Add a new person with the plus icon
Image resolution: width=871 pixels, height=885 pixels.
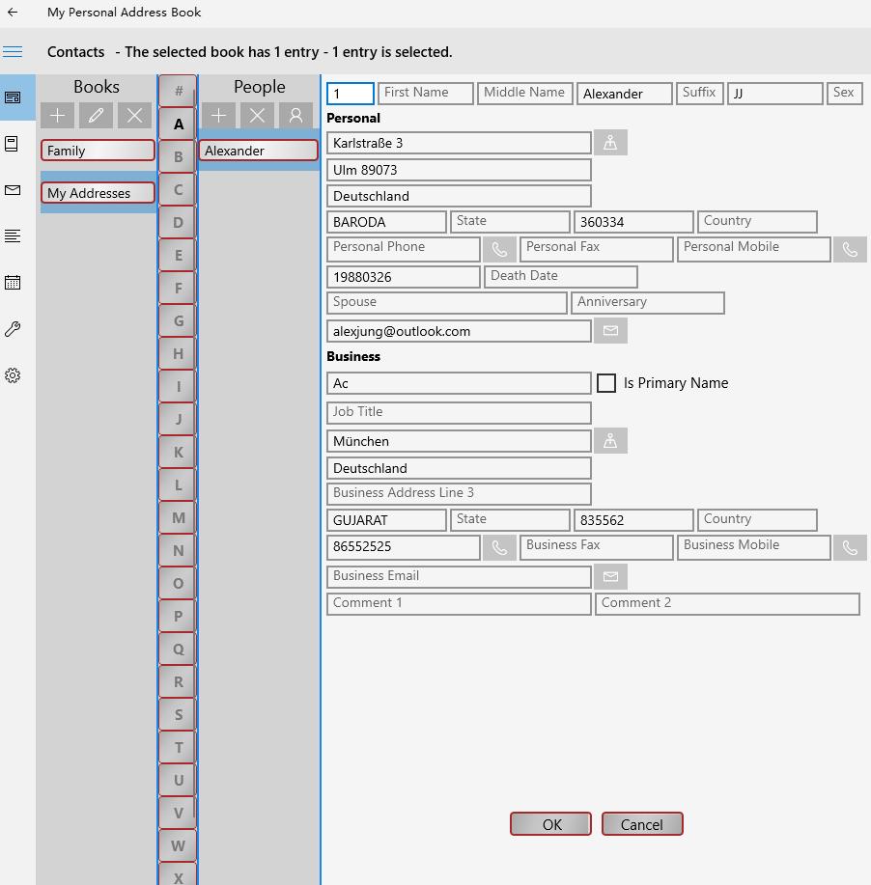coord(219,115)
